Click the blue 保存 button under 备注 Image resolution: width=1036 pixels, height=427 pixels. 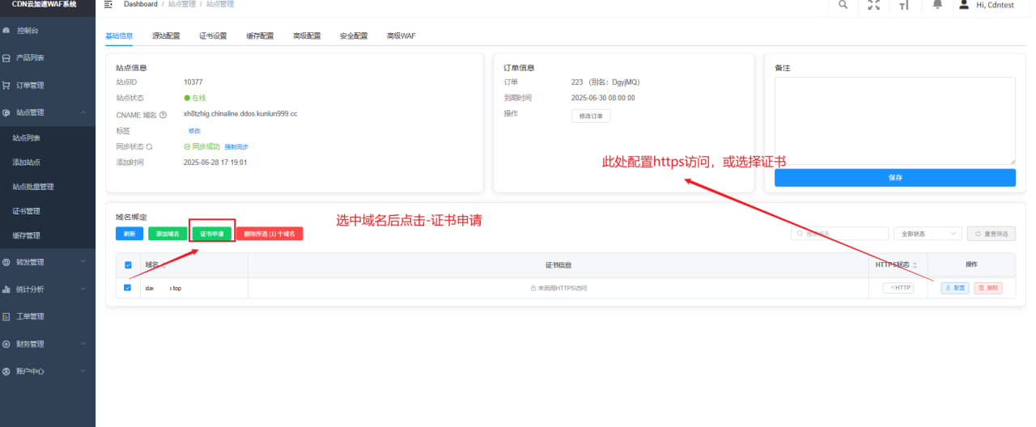(x=894, y=178)
